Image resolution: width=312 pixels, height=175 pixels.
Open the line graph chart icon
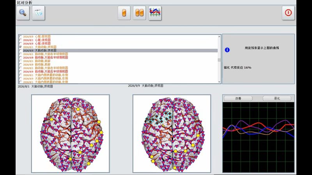tap(155, 13)
